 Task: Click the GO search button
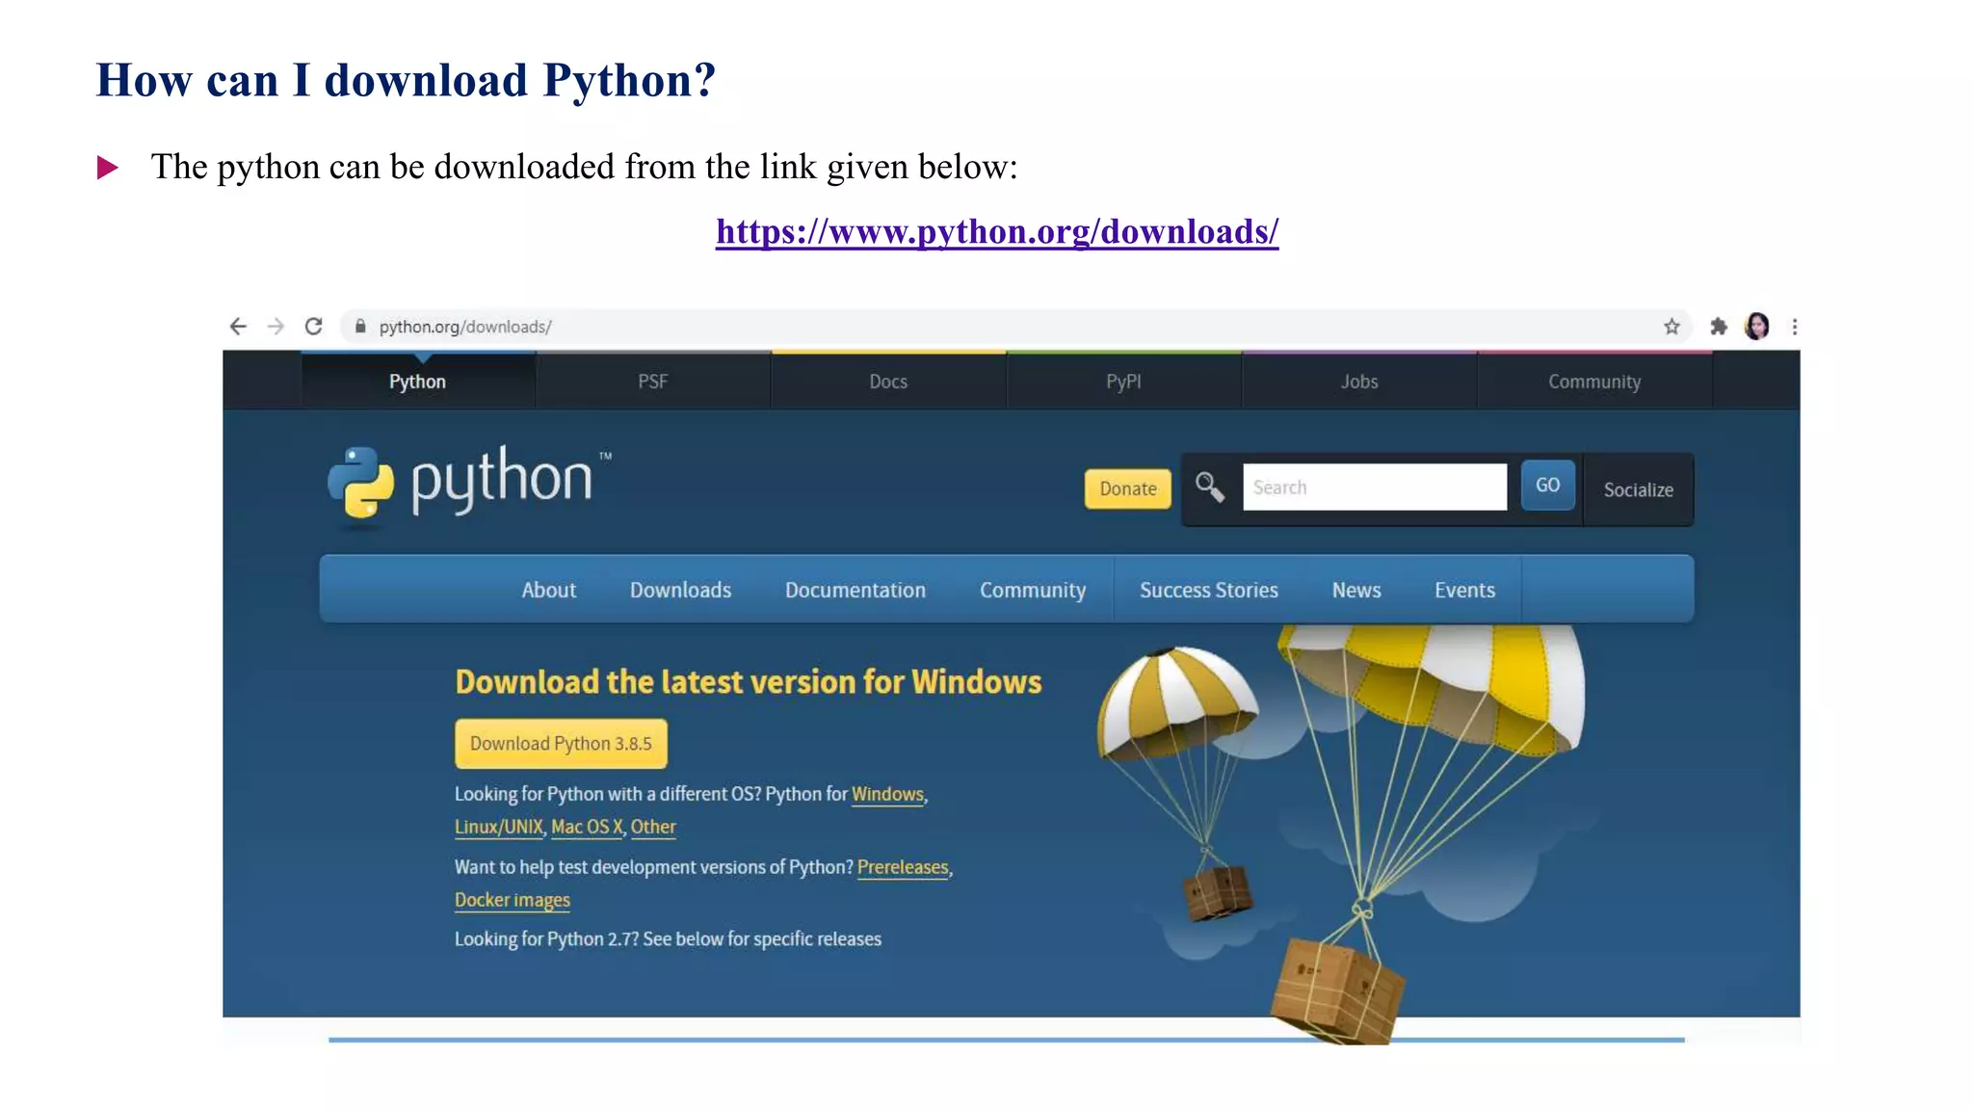1547,486
